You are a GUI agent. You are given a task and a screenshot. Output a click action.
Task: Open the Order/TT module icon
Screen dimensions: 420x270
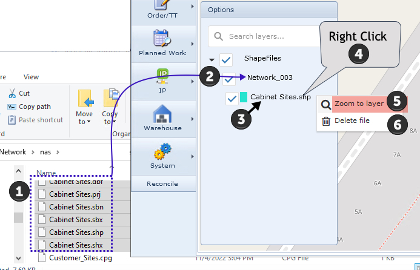[161, 5]
